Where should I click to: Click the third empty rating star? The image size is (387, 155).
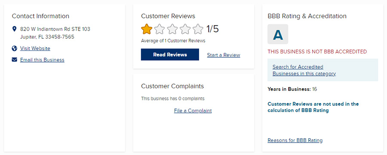tap(172, 29)
